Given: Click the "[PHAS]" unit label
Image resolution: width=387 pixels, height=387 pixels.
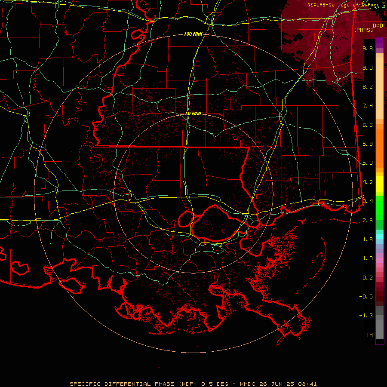Looking at the screenshot, I should click(363, 30).
